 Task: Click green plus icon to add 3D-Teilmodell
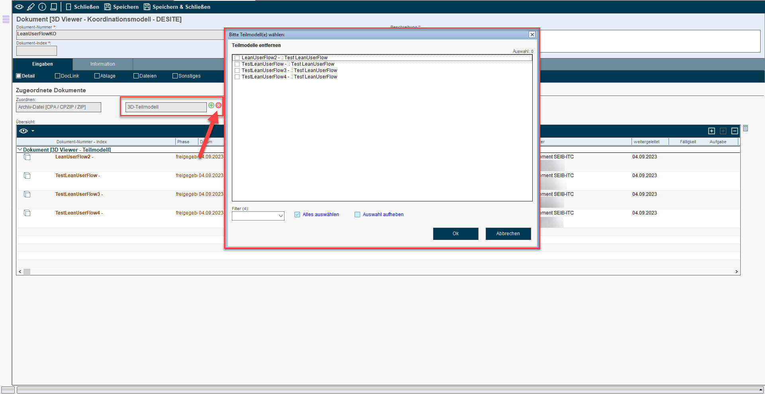pyautogui.click(x=211, y=105)
